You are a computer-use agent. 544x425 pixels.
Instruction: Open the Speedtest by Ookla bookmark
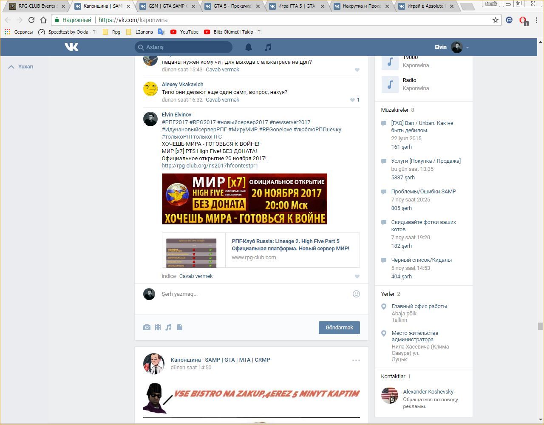point(67,32)
